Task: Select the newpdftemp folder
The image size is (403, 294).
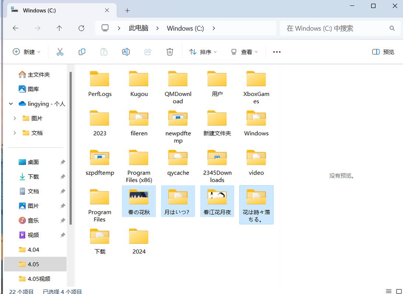Action: coord(178,127)
